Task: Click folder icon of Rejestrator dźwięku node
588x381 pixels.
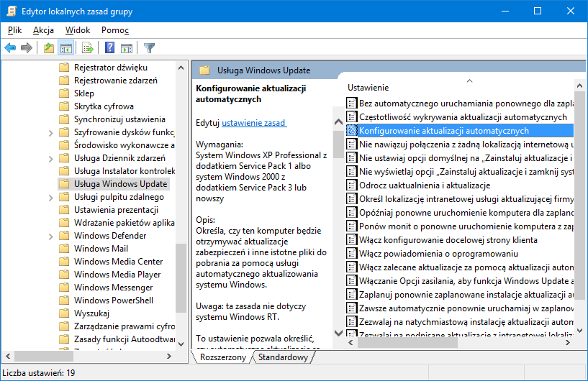Action: pyautogui.click(x=64, y=67)
